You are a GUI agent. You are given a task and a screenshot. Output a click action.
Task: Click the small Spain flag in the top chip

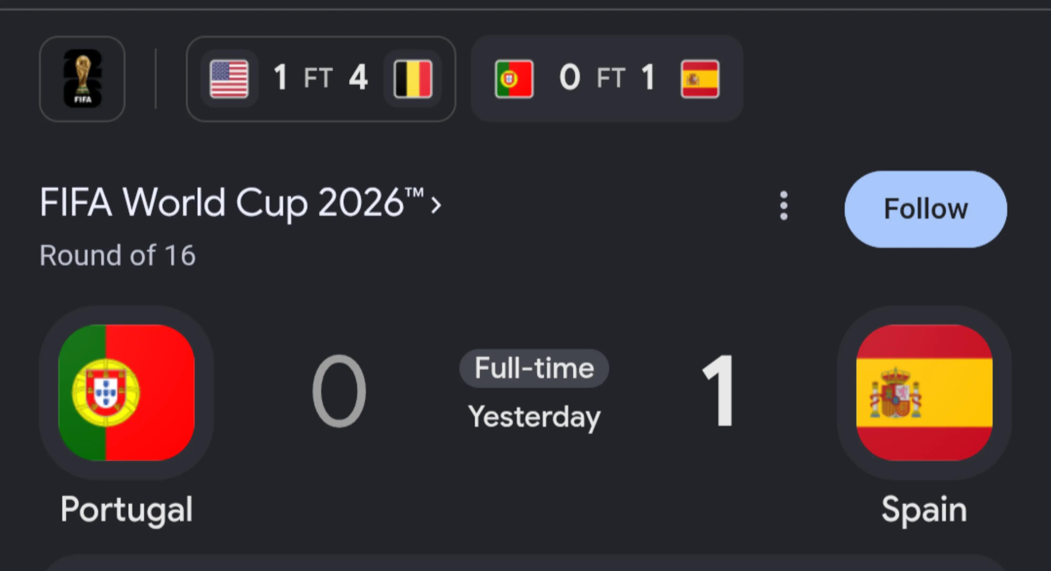point(700,79)
